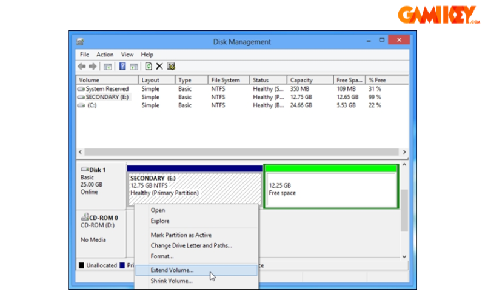Select the 12.25 GB Free space partition
Image resolution: width=485 pixels, height=303 pixels.
point(331,189)
